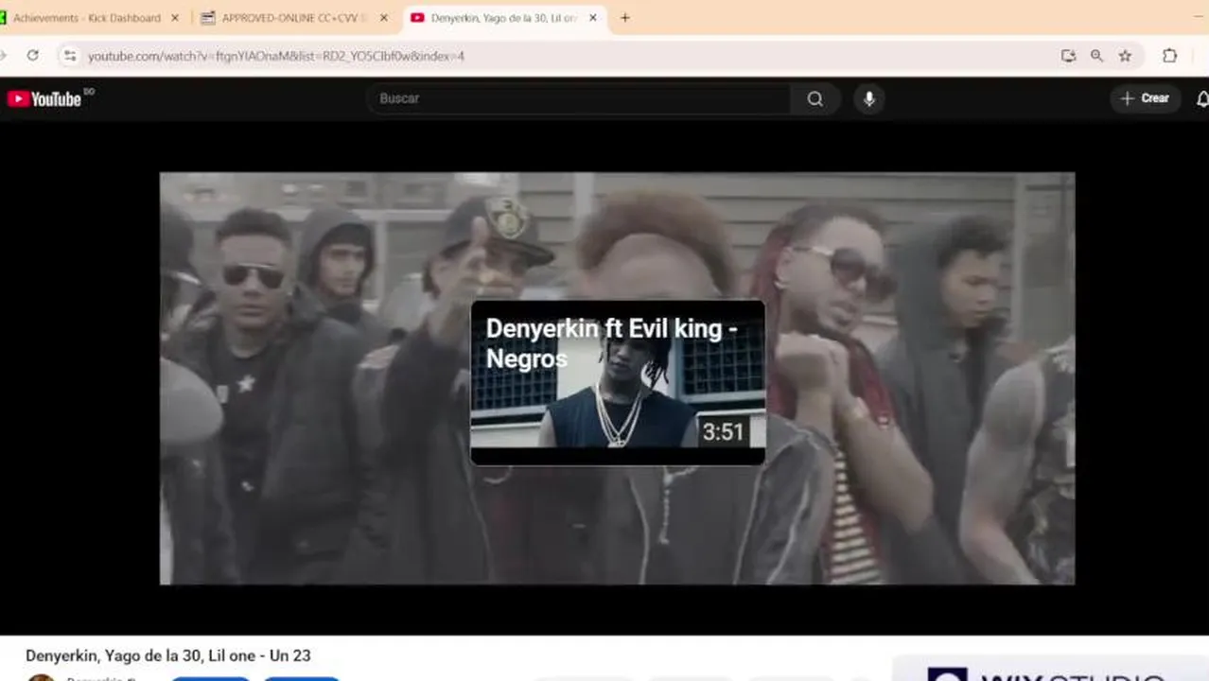This screenshot has height=681, width=1209.
Task: Click the search magnifier button
Action: 815,98
